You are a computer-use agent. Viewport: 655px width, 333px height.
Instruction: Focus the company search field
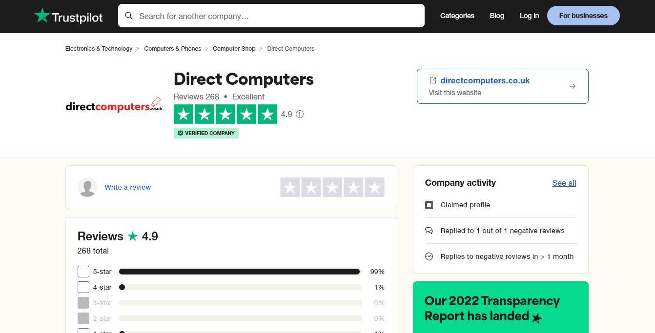pyautogui.click(x=271, y=16)
